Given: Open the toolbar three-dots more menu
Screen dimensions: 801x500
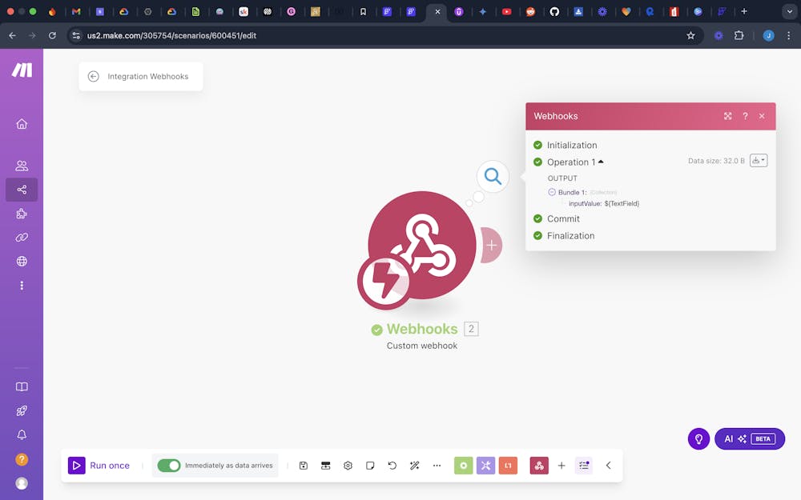Looking at the screenshot, I should pos(437,466).
